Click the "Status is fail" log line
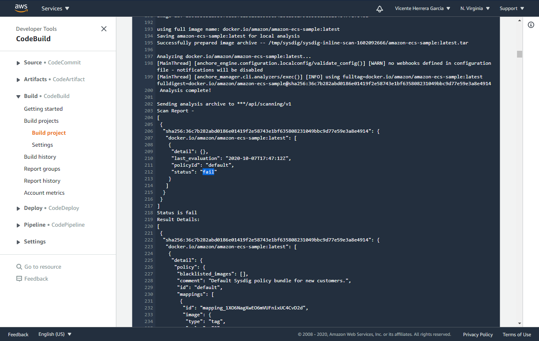Screen dimensions: 539x341 click(177, 213)
